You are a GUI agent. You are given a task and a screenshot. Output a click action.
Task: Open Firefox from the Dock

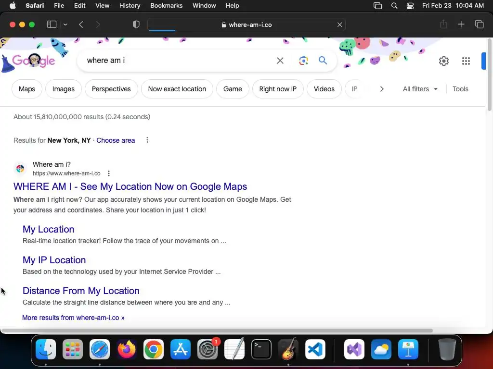[x=127, y=349]
